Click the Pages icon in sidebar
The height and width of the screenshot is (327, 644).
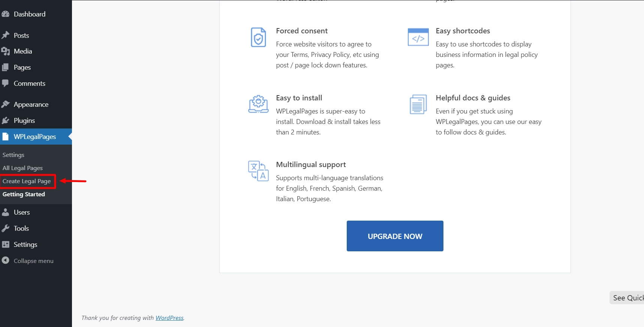click(x=5, y=67)
